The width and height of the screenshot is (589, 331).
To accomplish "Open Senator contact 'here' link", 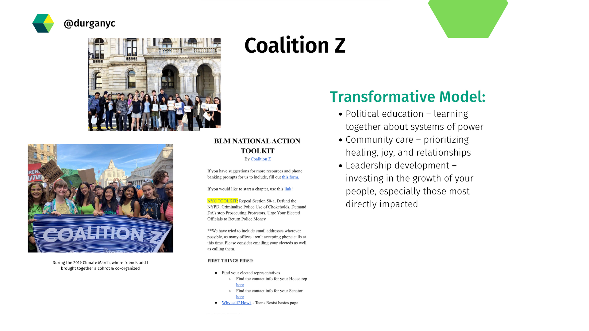I will tap(240, 297).
